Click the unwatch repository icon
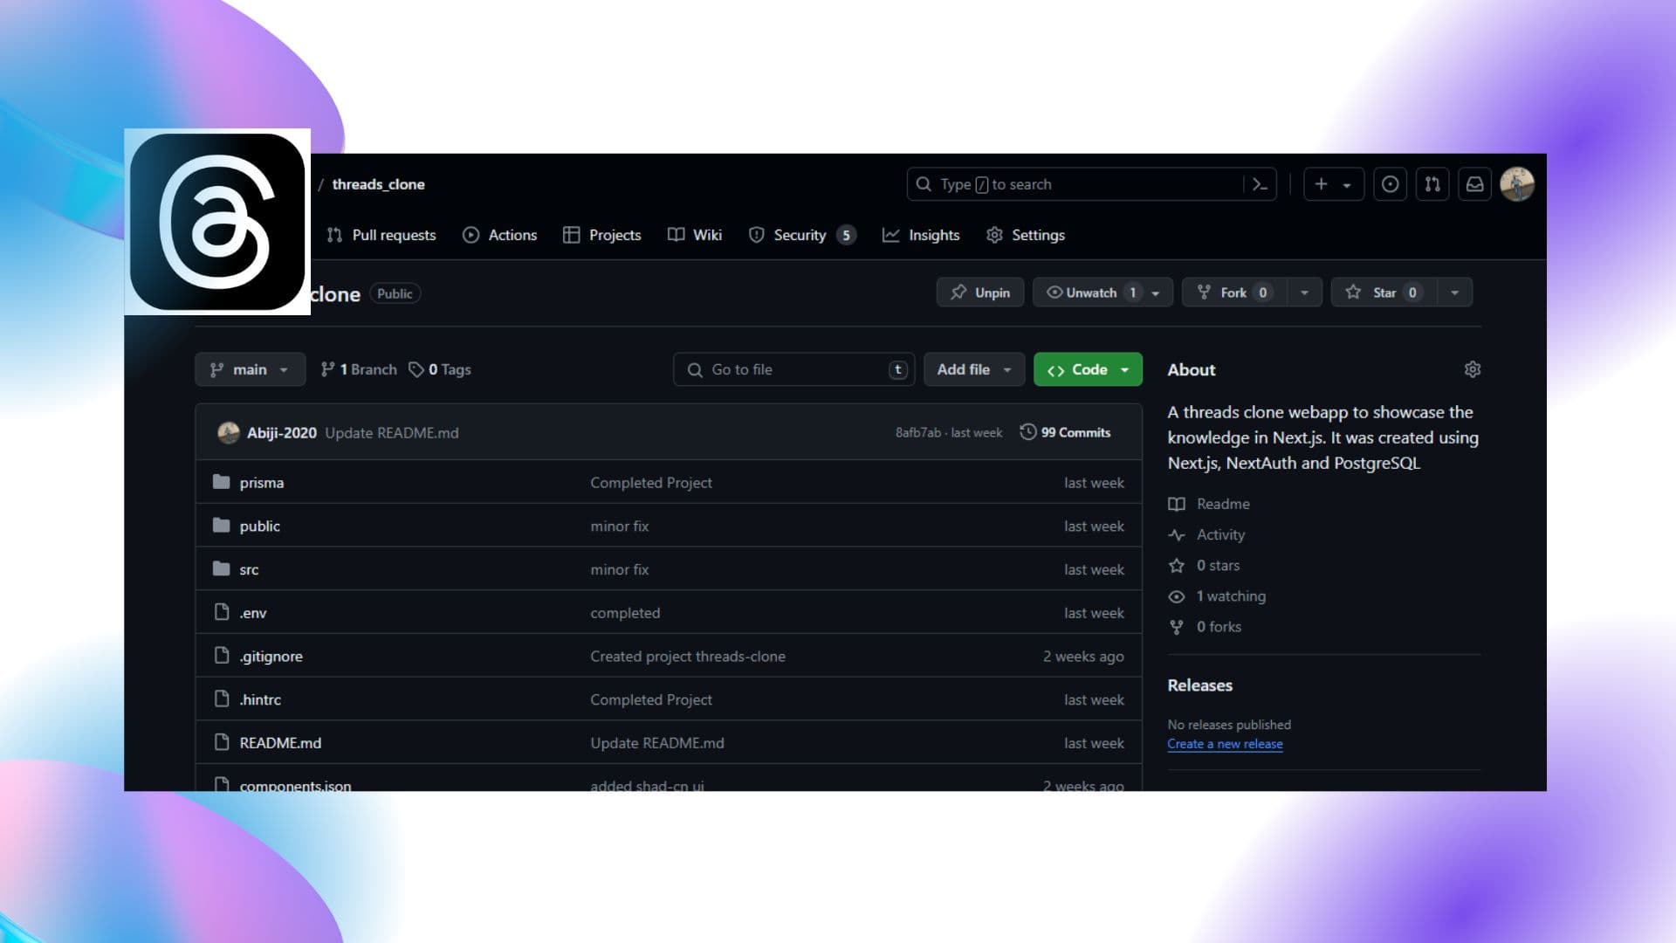Image resolution: width=1676 pixels, height=943 pixels. click(1054, 292)
